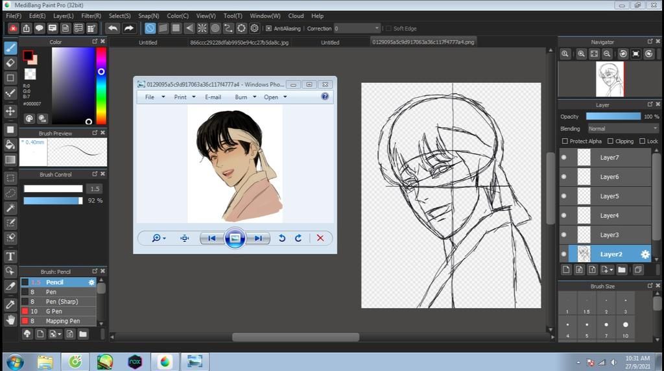The height and width of the screenshot is (371, 664).
Task: Select the Gradient tool
Action: (x=10, y=160)
